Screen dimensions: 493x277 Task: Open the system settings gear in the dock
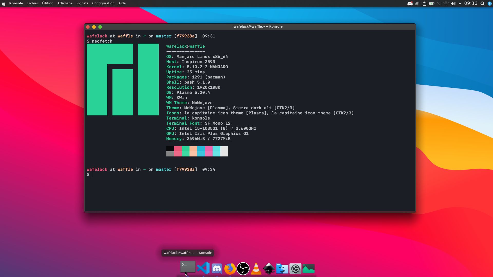point(295,269)
